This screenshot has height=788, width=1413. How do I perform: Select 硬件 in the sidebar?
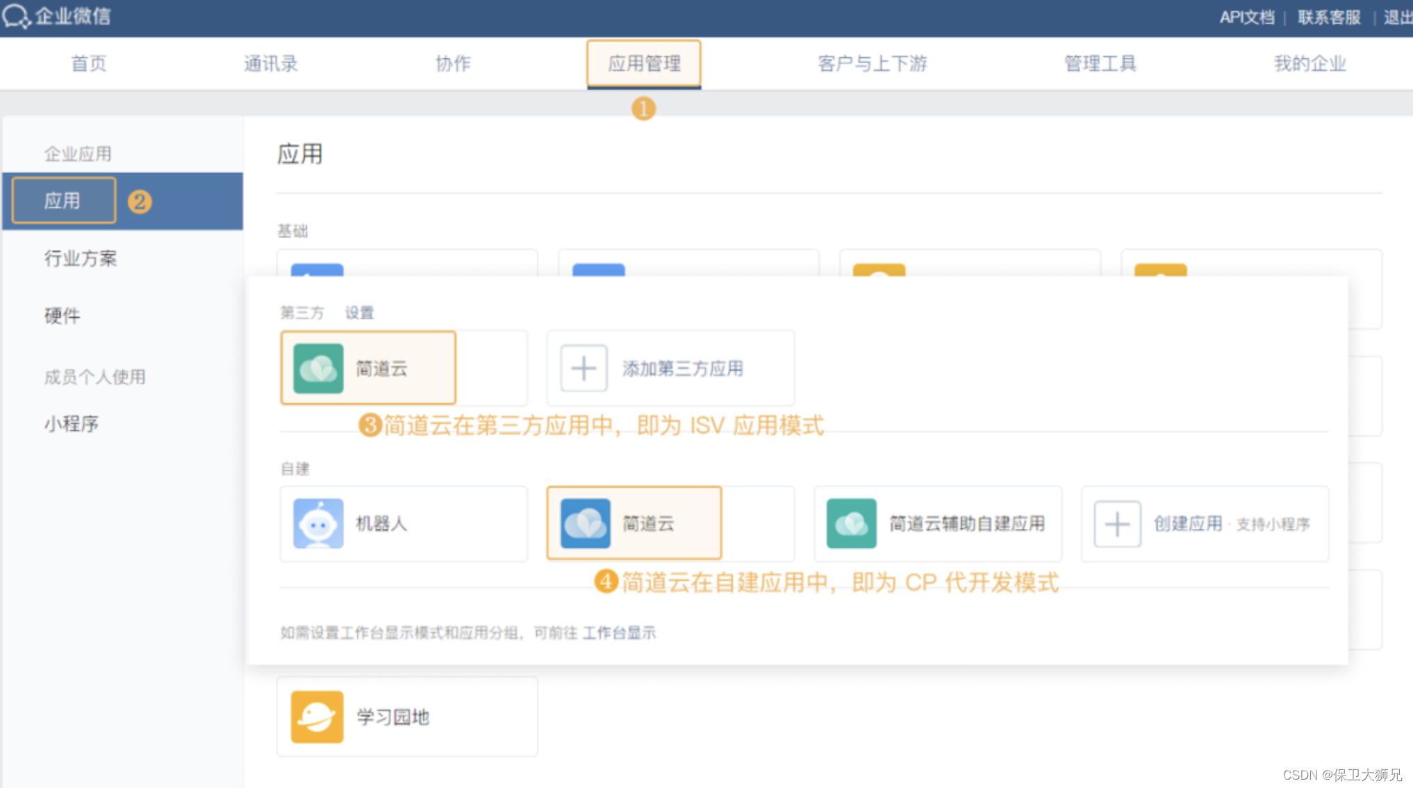click(63, 315)
